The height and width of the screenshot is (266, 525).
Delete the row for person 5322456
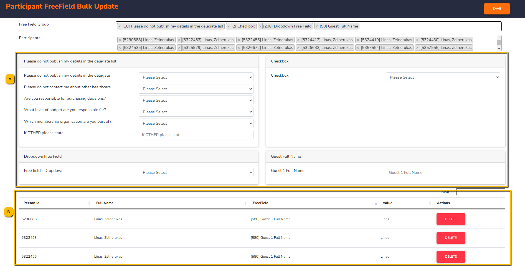(x=451, y=257)
